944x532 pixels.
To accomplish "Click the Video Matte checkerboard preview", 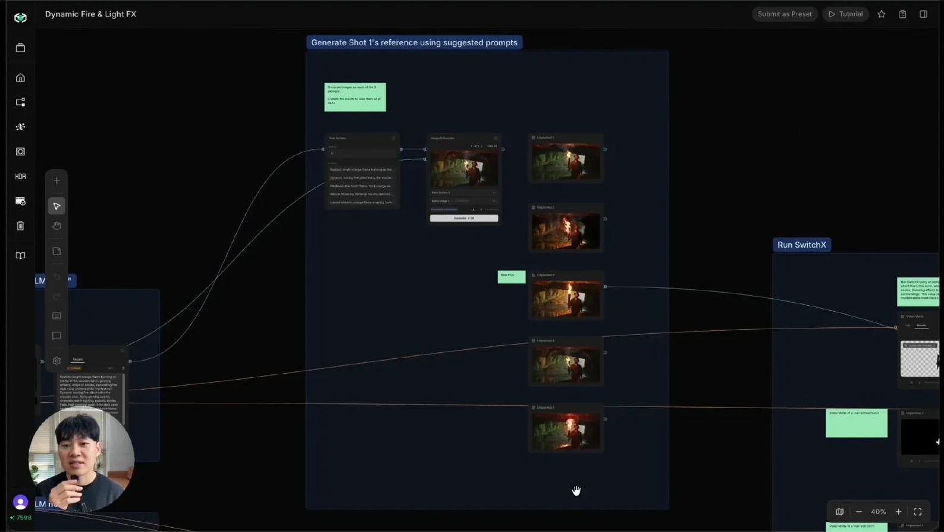I will click(920, 359).
